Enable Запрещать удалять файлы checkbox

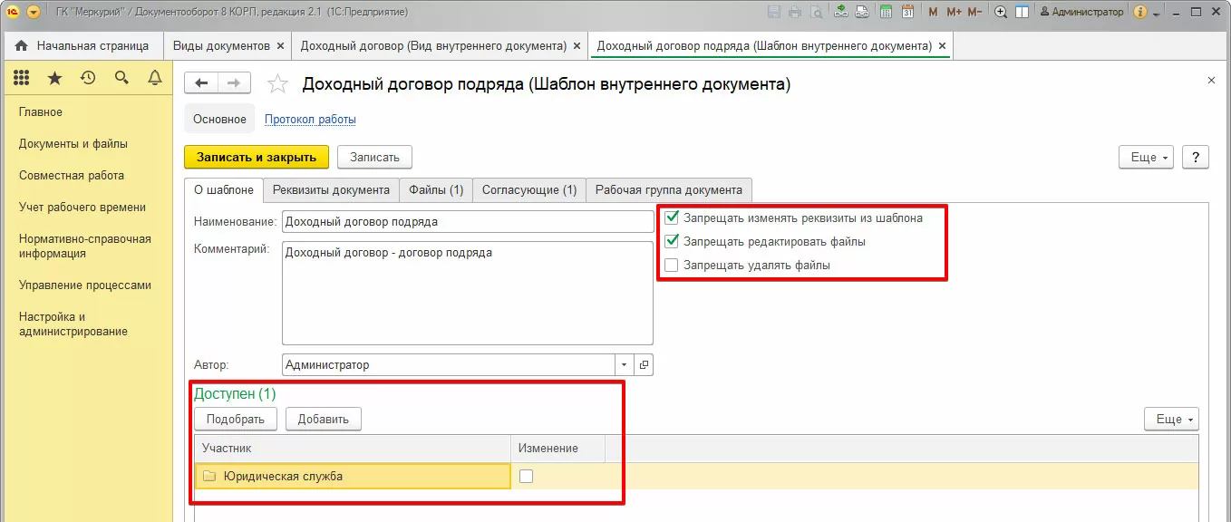pyautogui.click(x=671, y=265)
